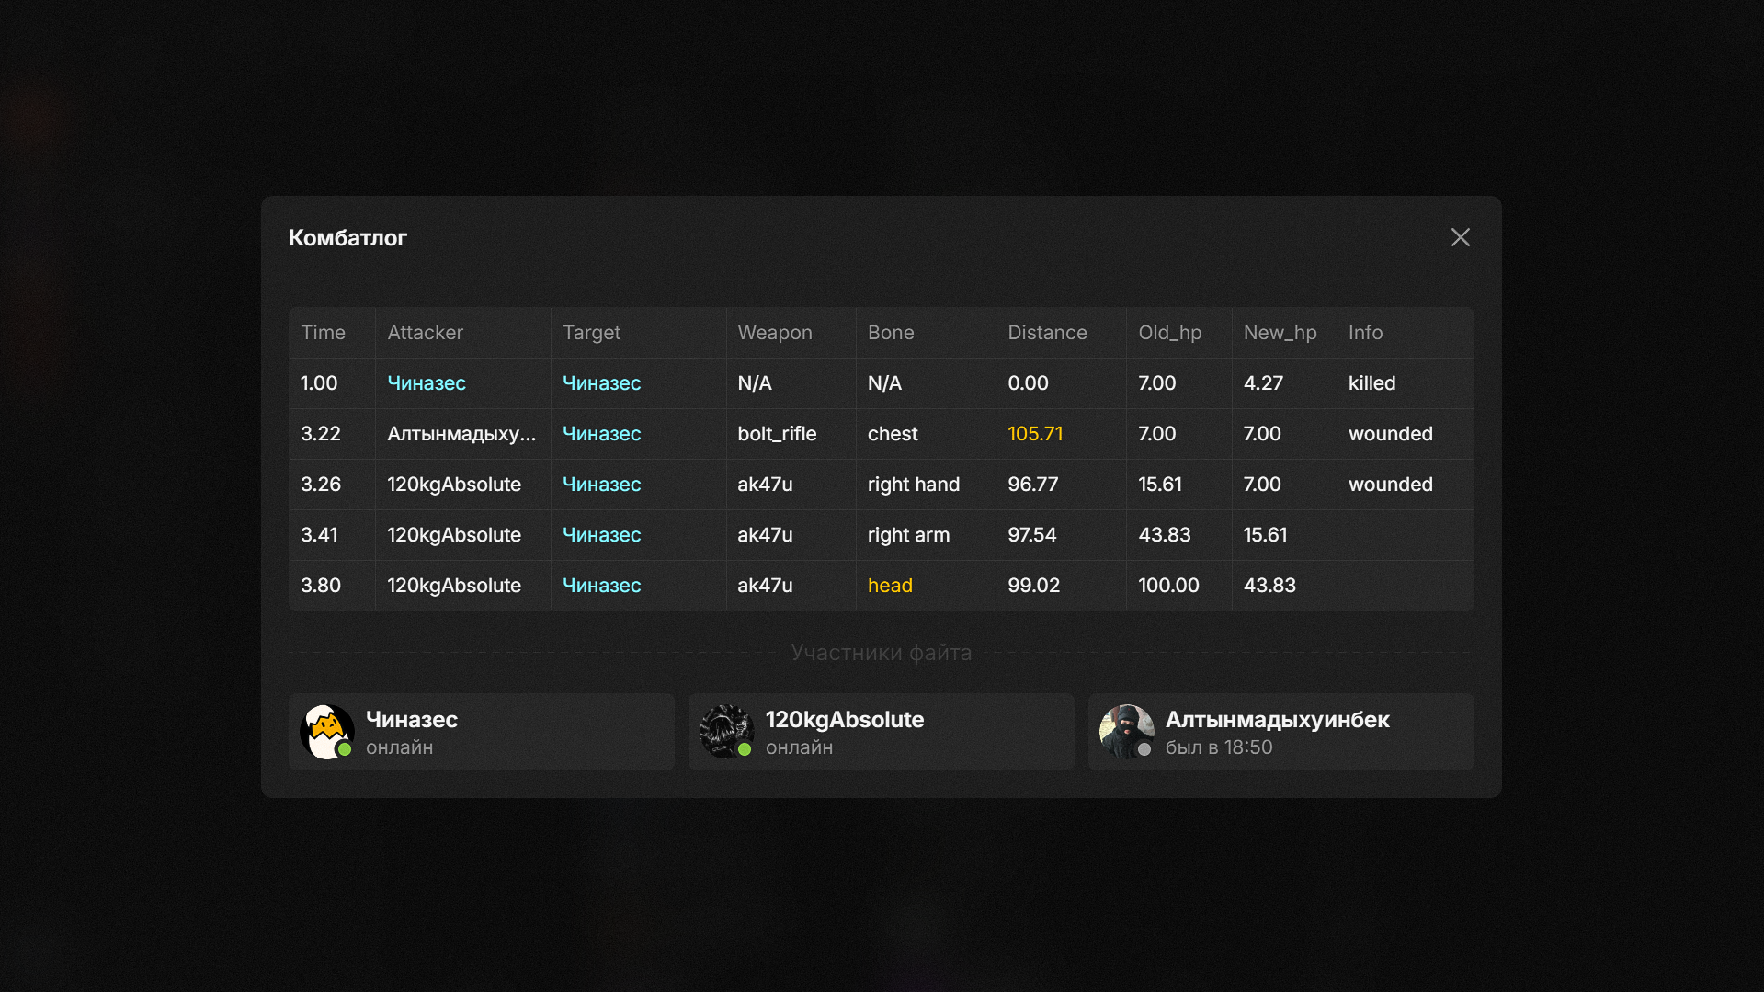Image resolution: width=1764 pixels, height=992 pixels.
Task: Open Алтынмадыхуинбек avatar in participants list
Action: coord(1127,732)
